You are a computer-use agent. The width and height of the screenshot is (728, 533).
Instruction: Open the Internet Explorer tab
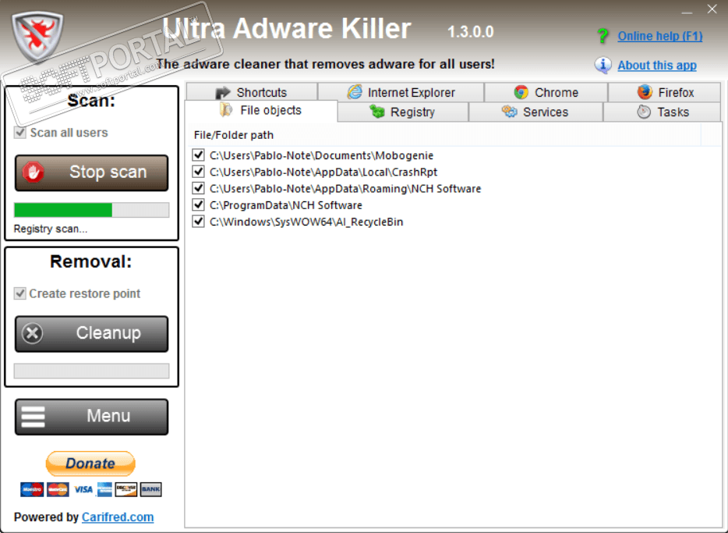pyautogui.click(x=401, y=92)
